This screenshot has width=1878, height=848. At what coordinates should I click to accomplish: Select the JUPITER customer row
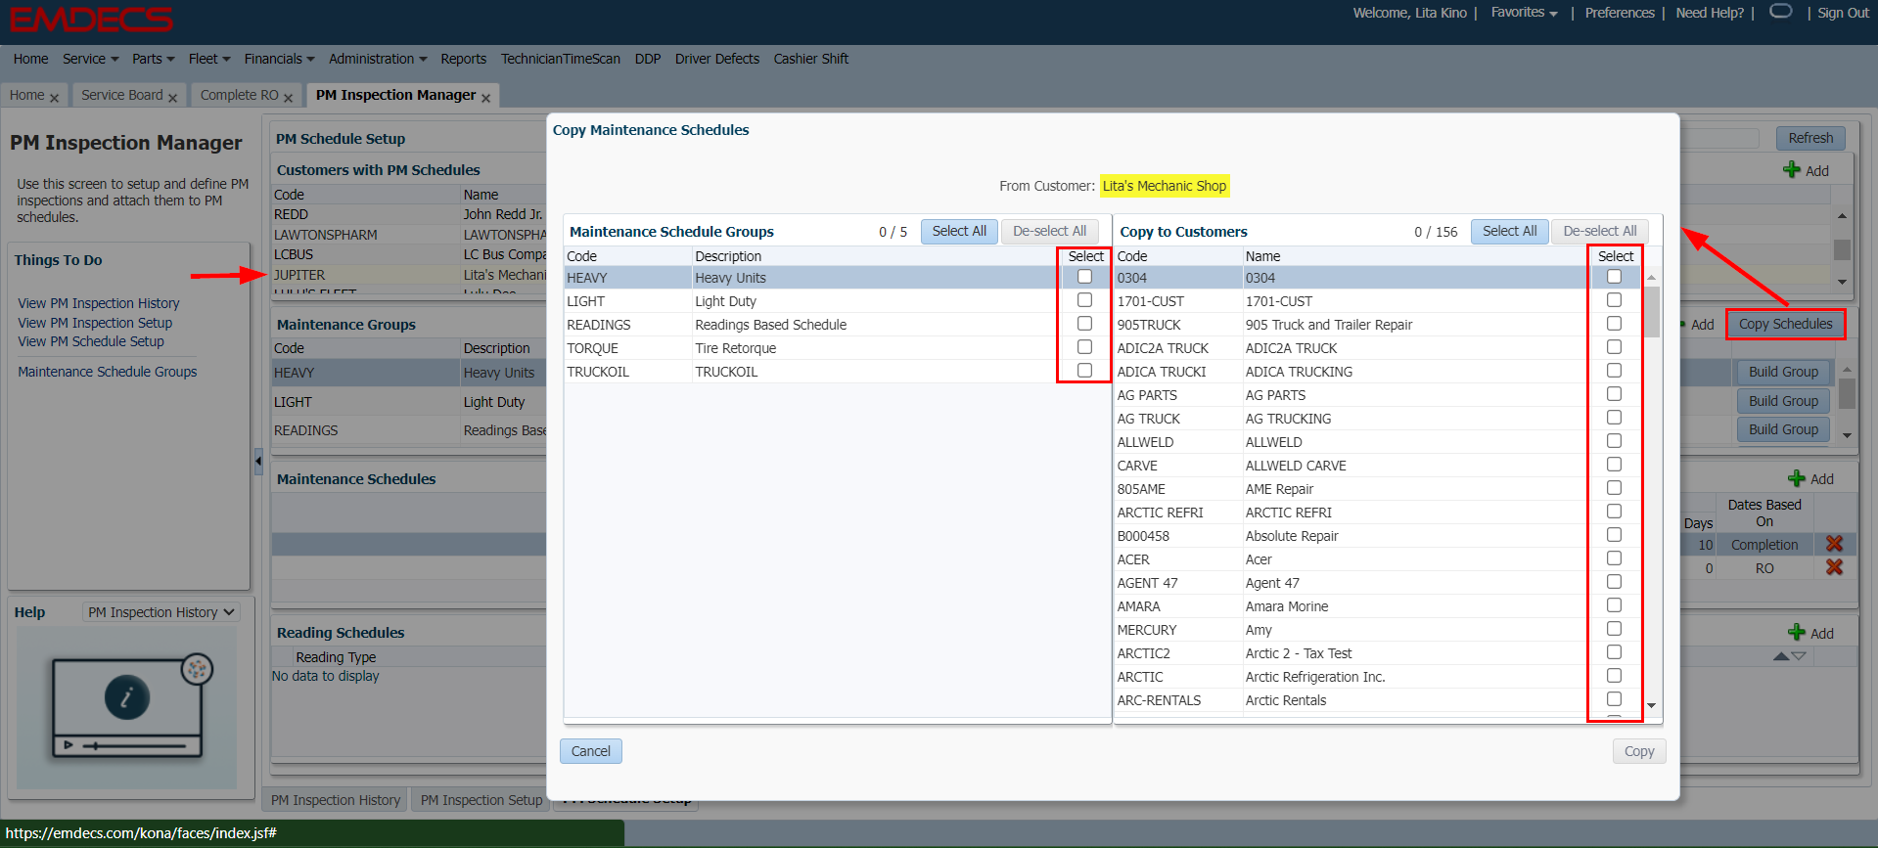(409, 275)
